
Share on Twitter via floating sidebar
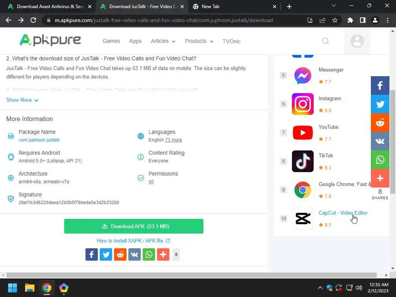tap(380, 104)
